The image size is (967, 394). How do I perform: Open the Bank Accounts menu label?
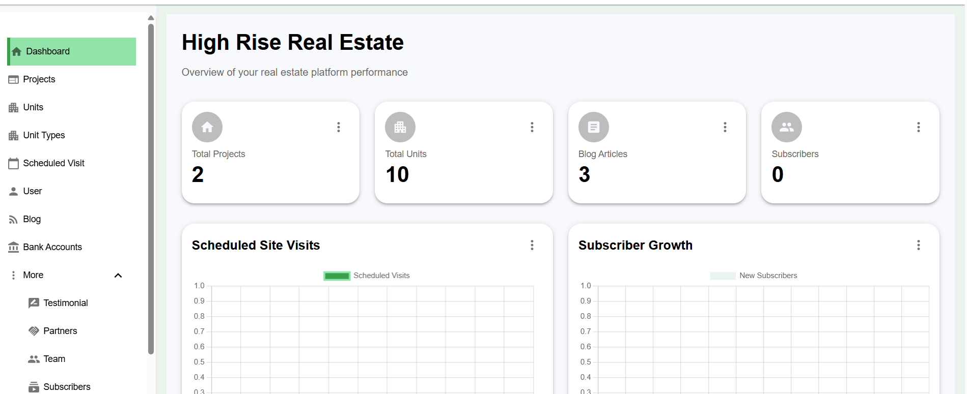coord(52,247)
